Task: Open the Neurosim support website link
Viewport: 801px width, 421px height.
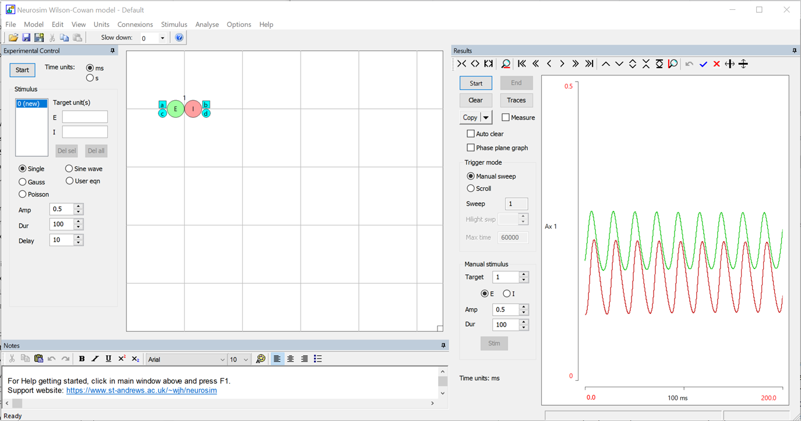Action: [141, 391]
